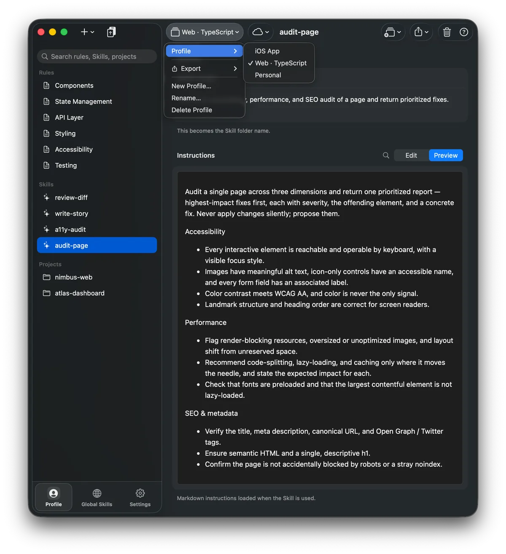Click the audit-page title in toolbar
The image size is (506, 554).
299,32
